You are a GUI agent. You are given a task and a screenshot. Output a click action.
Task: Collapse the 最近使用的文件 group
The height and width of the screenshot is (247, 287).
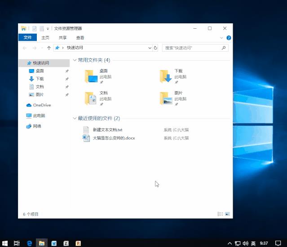[x=75, y=118]
